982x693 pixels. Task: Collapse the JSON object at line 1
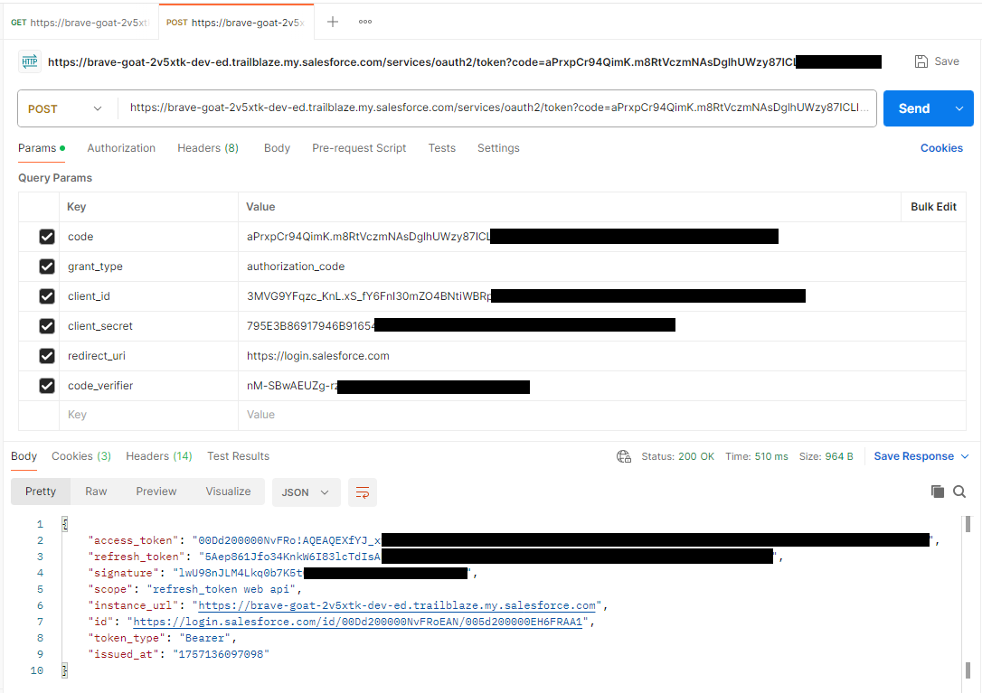pyautogui.click(x=64, y=525)
